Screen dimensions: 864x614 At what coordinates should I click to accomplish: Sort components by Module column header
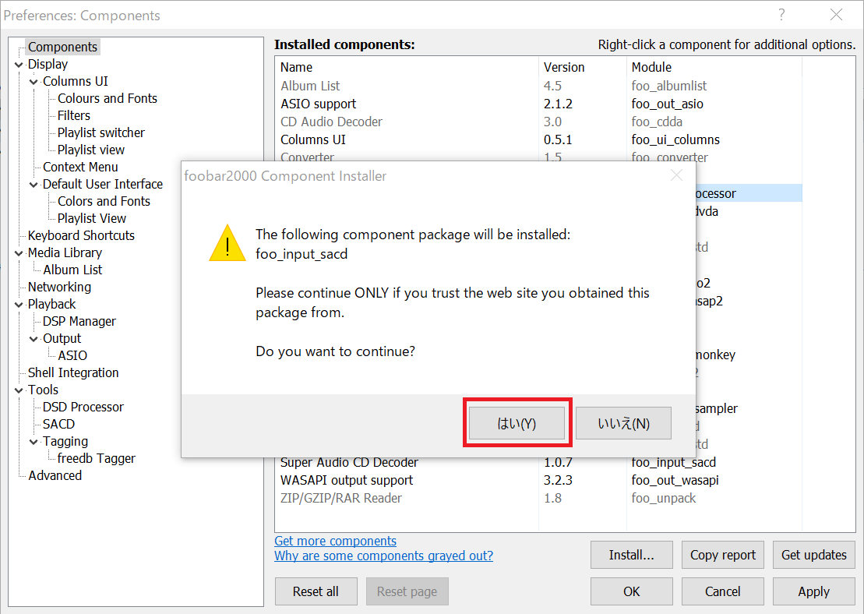pos(714,67)
